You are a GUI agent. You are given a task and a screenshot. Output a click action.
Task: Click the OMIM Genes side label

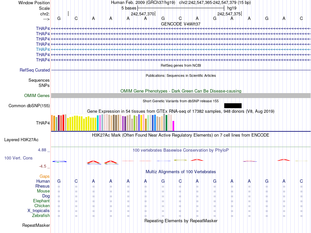coord(37,96)
